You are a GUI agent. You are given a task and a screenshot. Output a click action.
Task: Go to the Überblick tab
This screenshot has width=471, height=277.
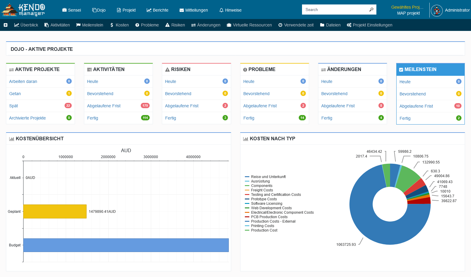(x=26, y=25)
